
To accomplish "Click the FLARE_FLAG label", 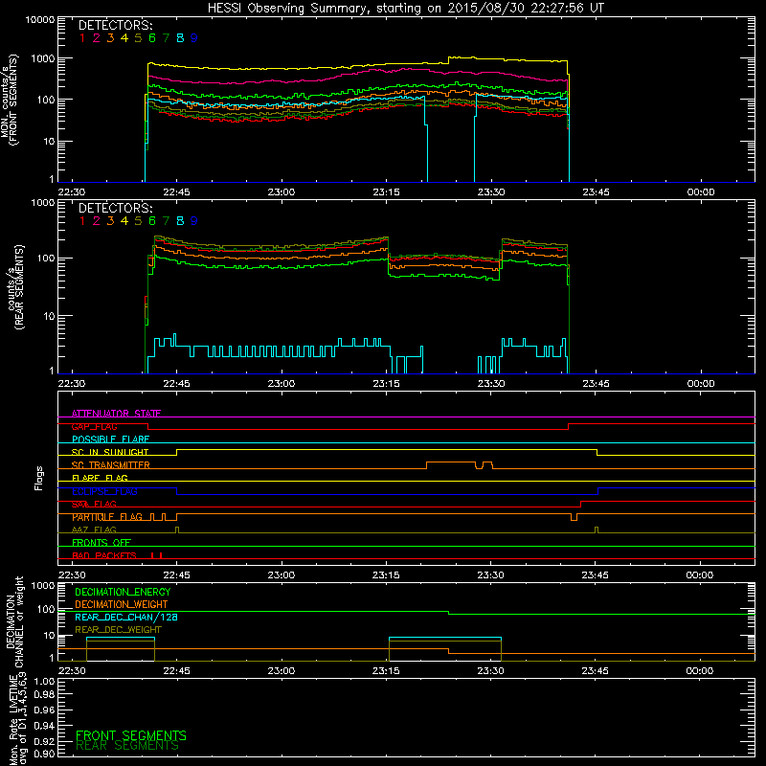I will [100, 478].
